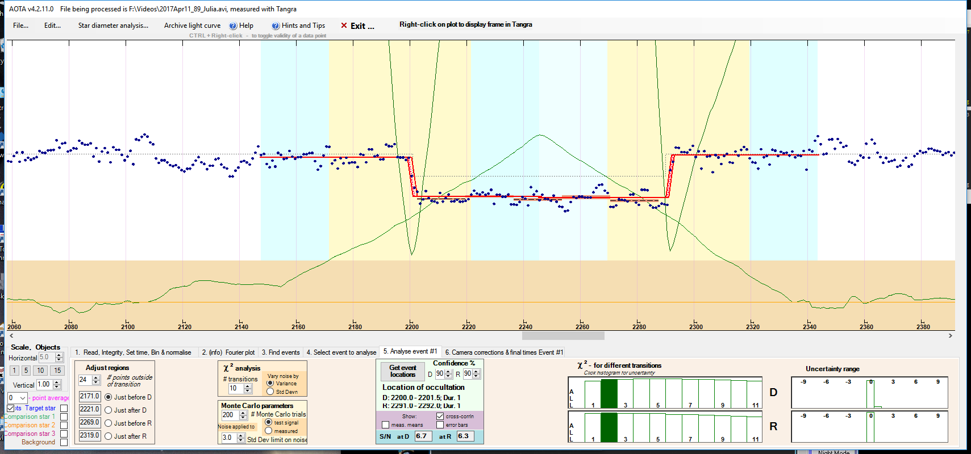Open Star diameter analysis... menu
Viewport: 971px width, 454px height.
(113, 26)
